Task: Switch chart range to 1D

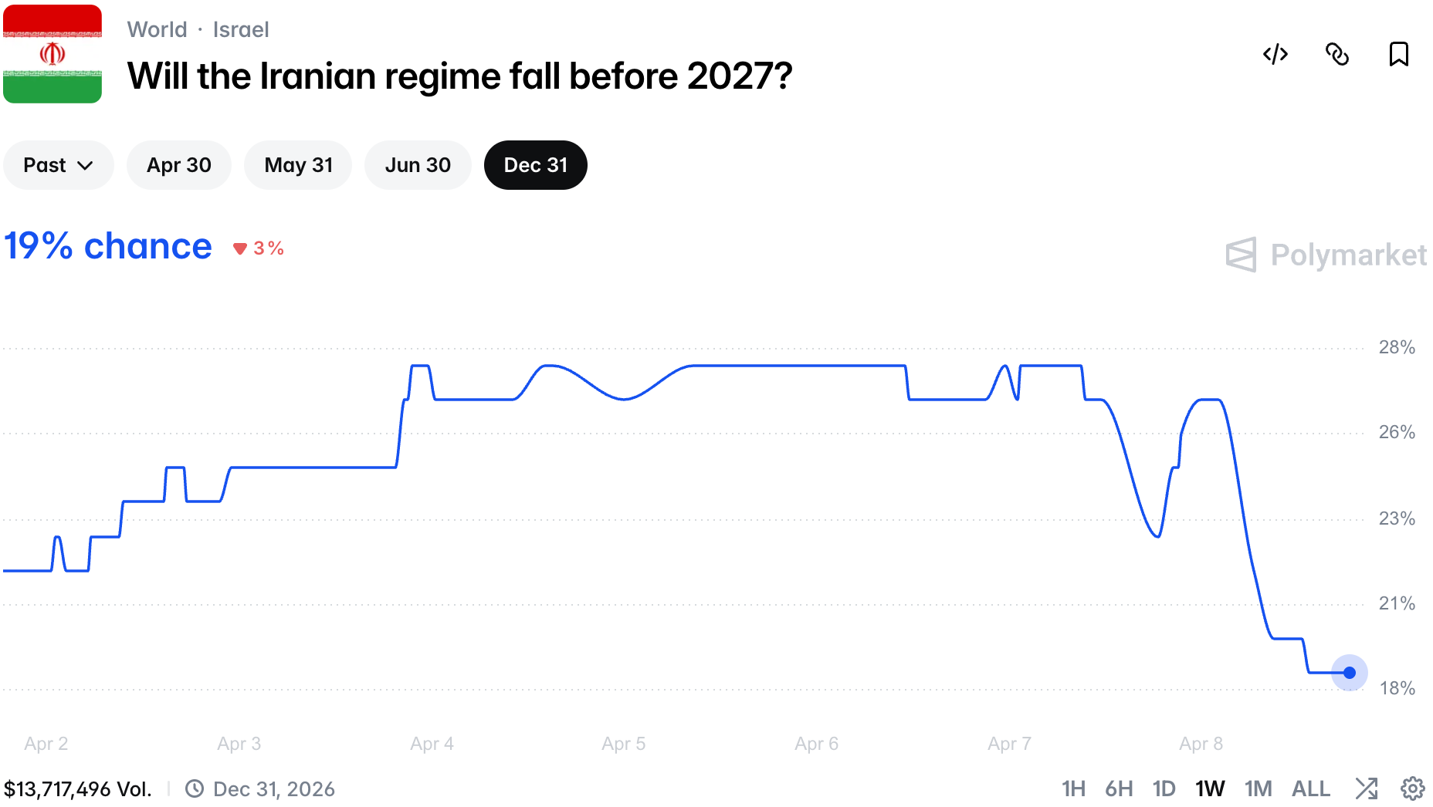Action: click(1164, 788)
